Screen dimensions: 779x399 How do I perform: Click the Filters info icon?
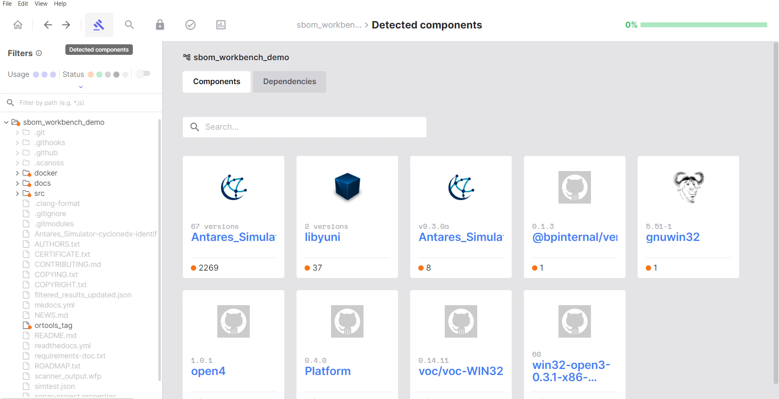39,53
